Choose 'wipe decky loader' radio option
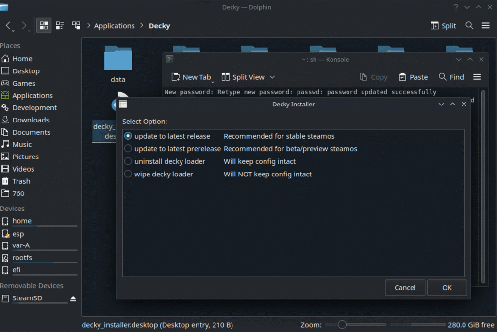The height and width of the screenshot is (332, 497). 128,174
